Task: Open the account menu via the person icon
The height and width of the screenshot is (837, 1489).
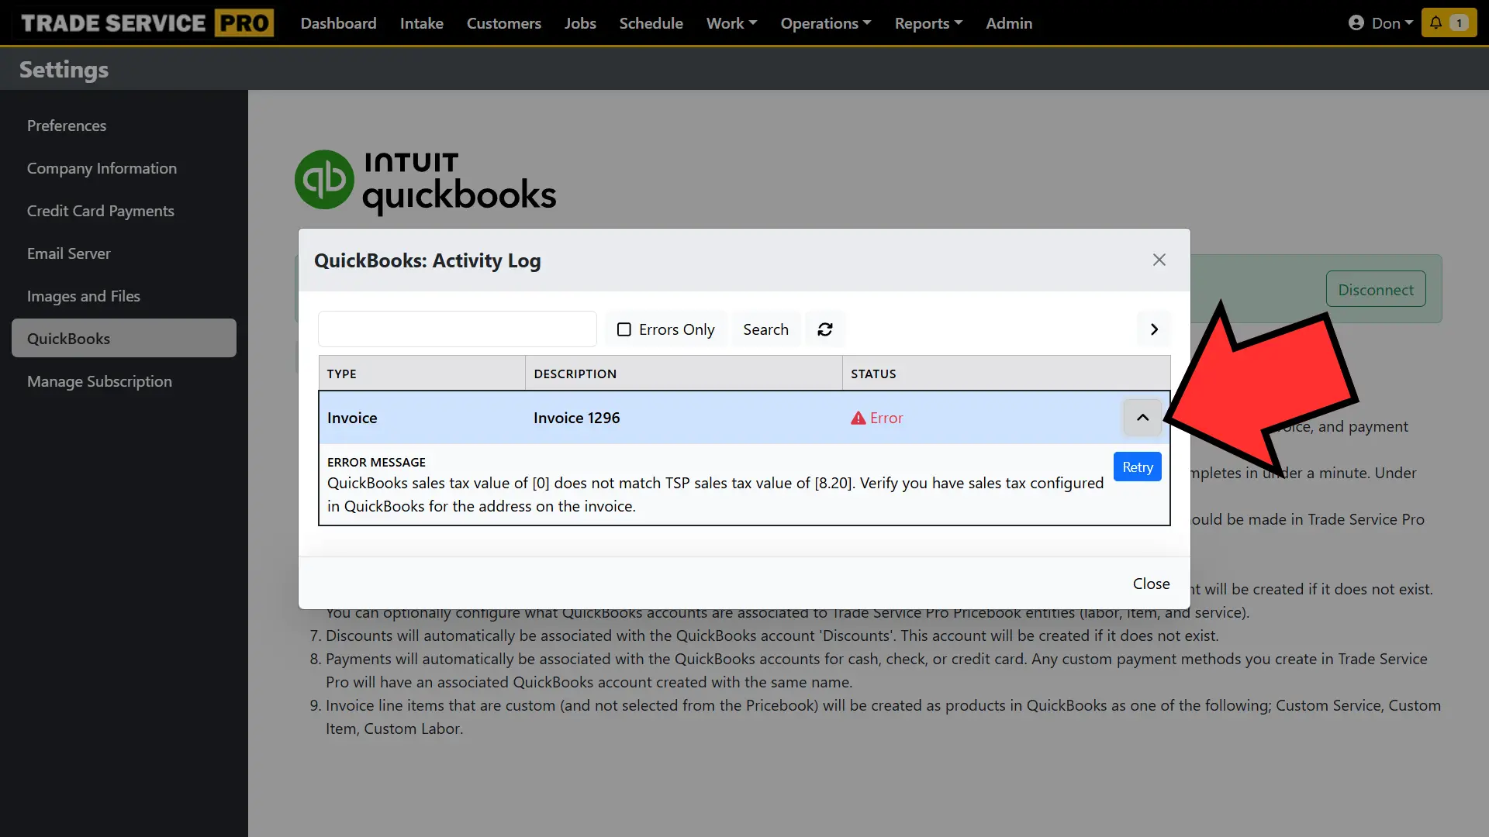Action: pyautogui.click(x=1356, y=22)
